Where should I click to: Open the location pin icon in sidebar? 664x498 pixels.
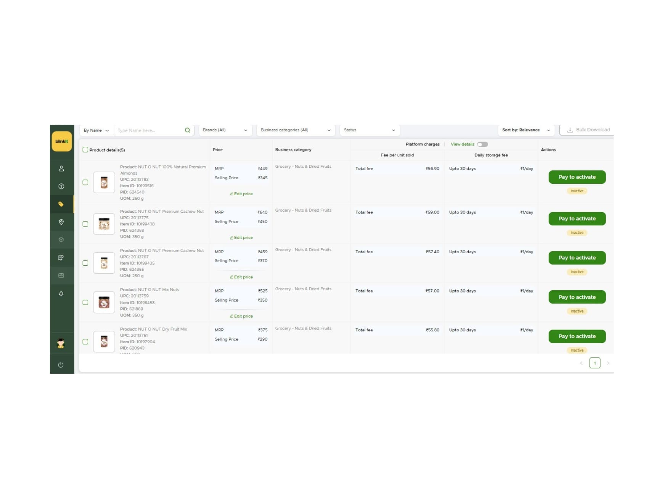tap(61, 222)
